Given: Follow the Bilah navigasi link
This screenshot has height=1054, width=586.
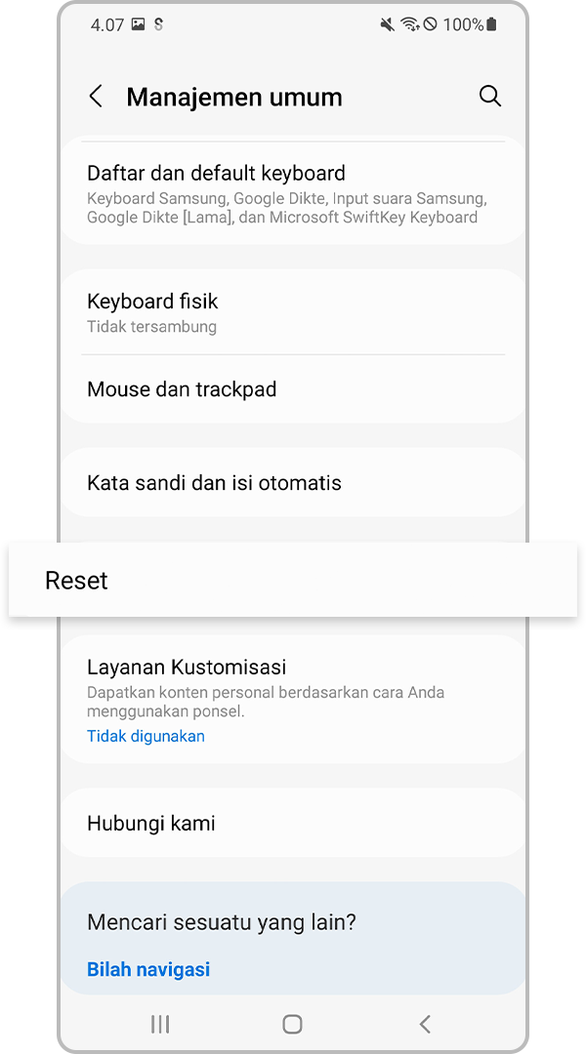Looking at the screenshot, I should click(x=148, y=969).
